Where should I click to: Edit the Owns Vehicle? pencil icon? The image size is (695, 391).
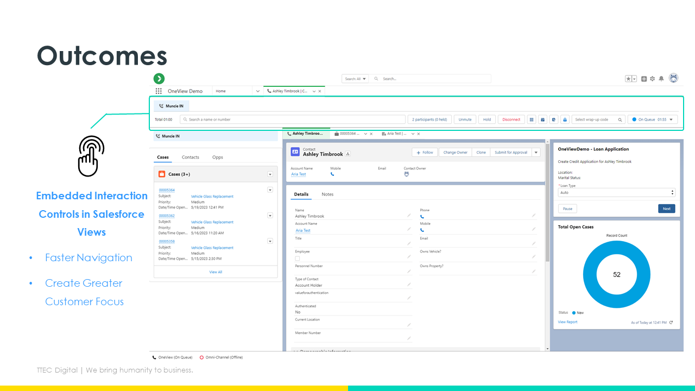point(534,257)
